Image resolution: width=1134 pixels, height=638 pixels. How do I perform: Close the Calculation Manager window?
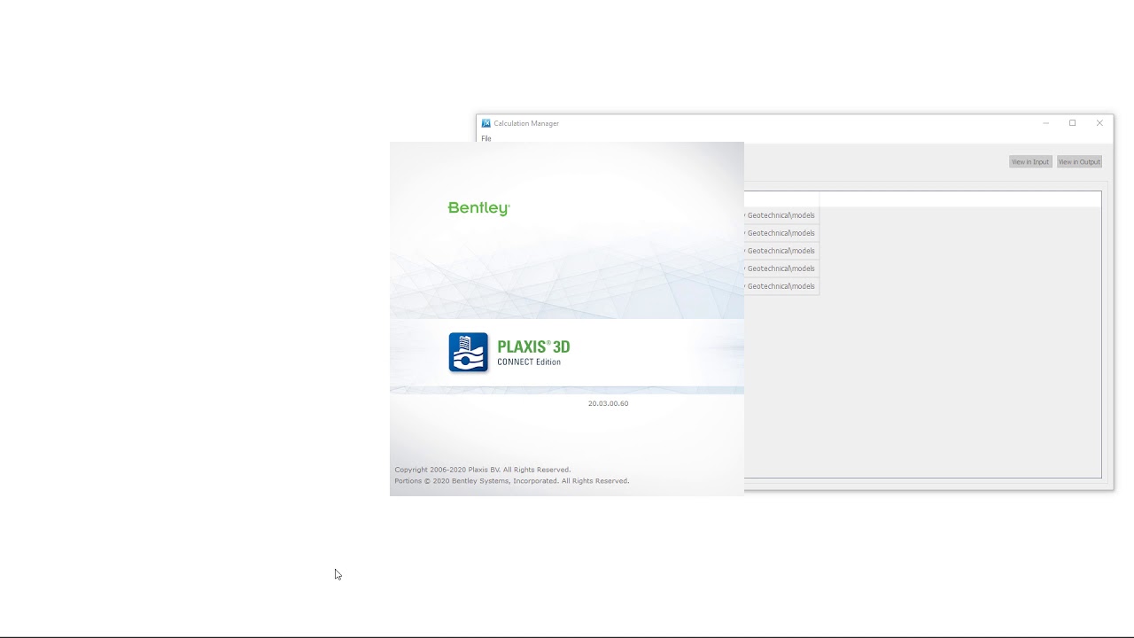[1099, 123]
